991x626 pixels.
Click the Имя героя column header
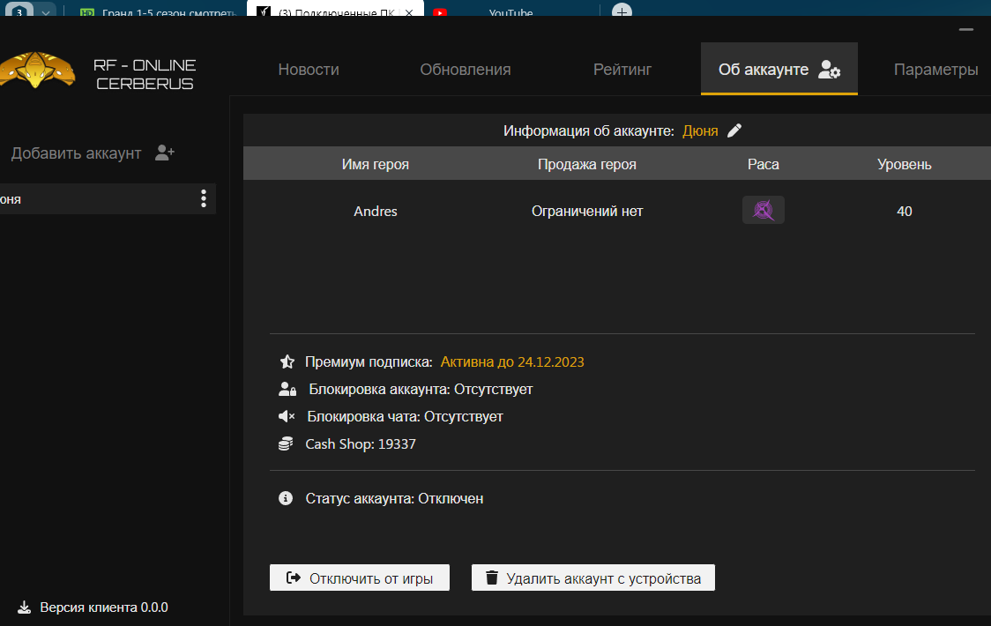click(x=376, y=164)
